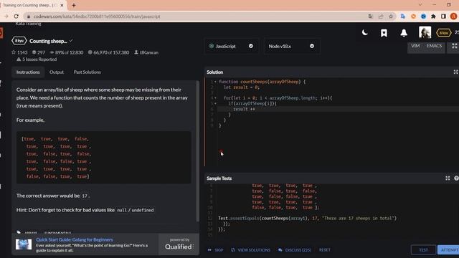Open the Chrome profile avatar

click(x=454, y=16)
